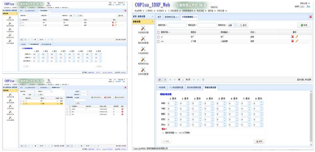The height and width of the screenshot is (152, 315).
Task: Open the 福利餐 menu in C6Plus_IDXF_Web
Action: 212,11
